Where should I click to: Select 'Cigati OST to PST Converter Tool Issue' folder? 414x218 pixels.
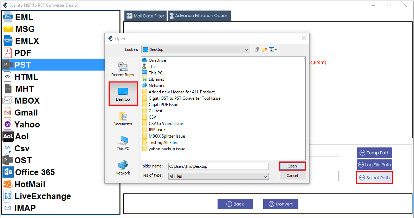[x=181, y=98]
